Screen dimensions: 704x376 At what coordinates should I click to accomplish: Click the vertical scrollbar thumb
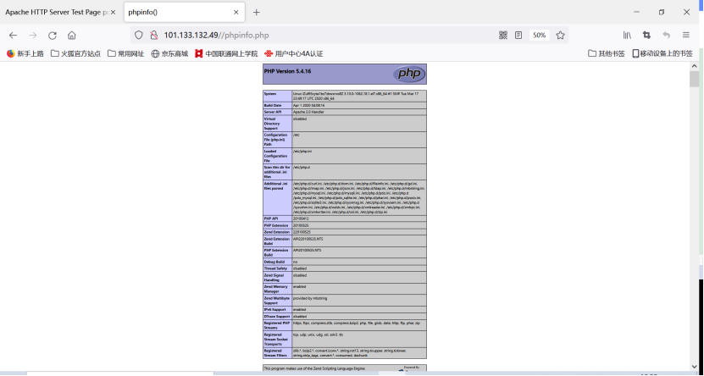(x=695, y=79)
